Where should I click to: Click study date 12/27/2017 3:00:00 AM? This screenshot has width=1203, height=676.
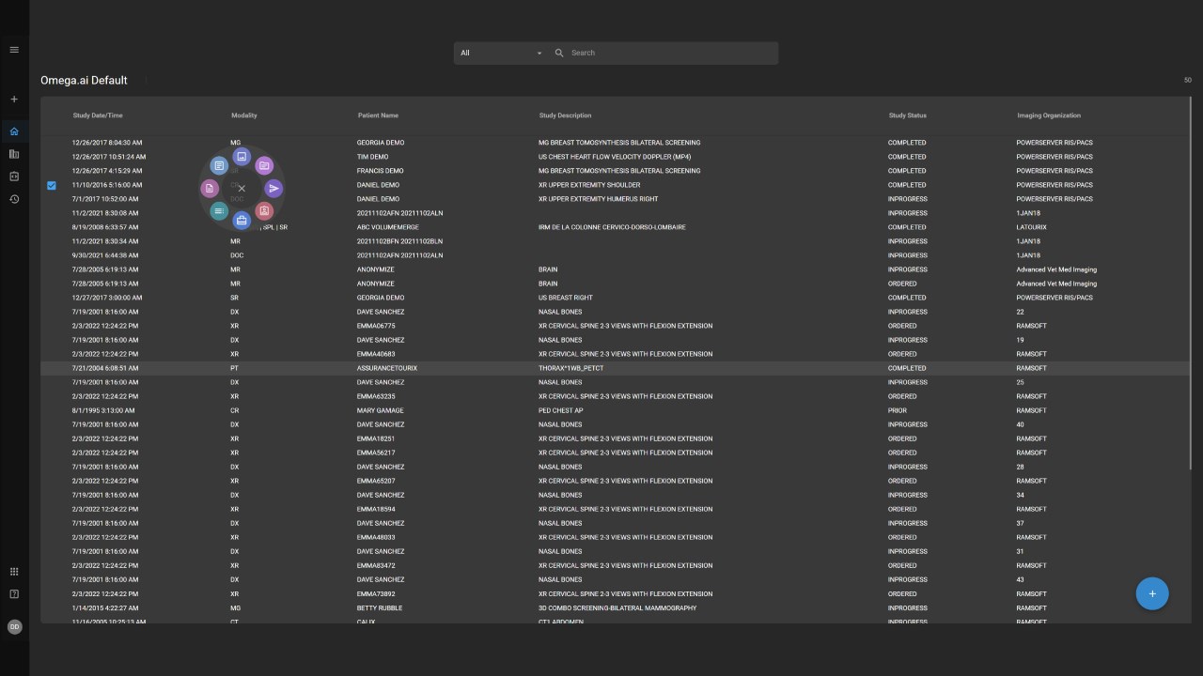point(107,298)
